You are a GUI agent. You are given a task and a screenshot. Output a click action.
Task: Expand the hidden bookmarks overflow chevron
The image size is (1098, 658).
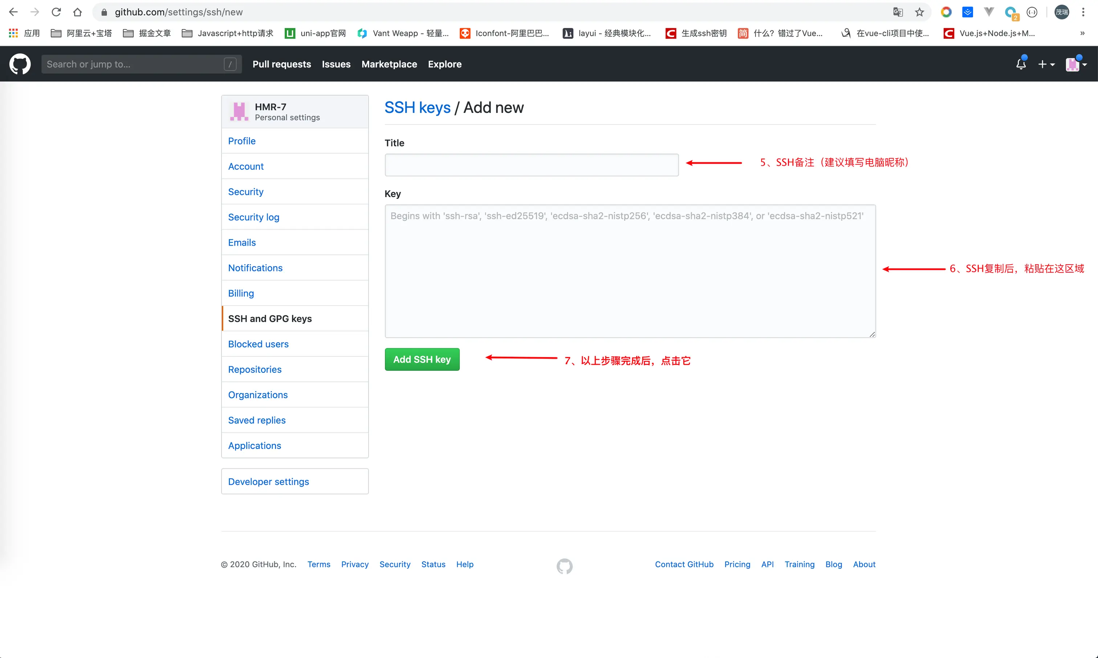(1082, 33)
